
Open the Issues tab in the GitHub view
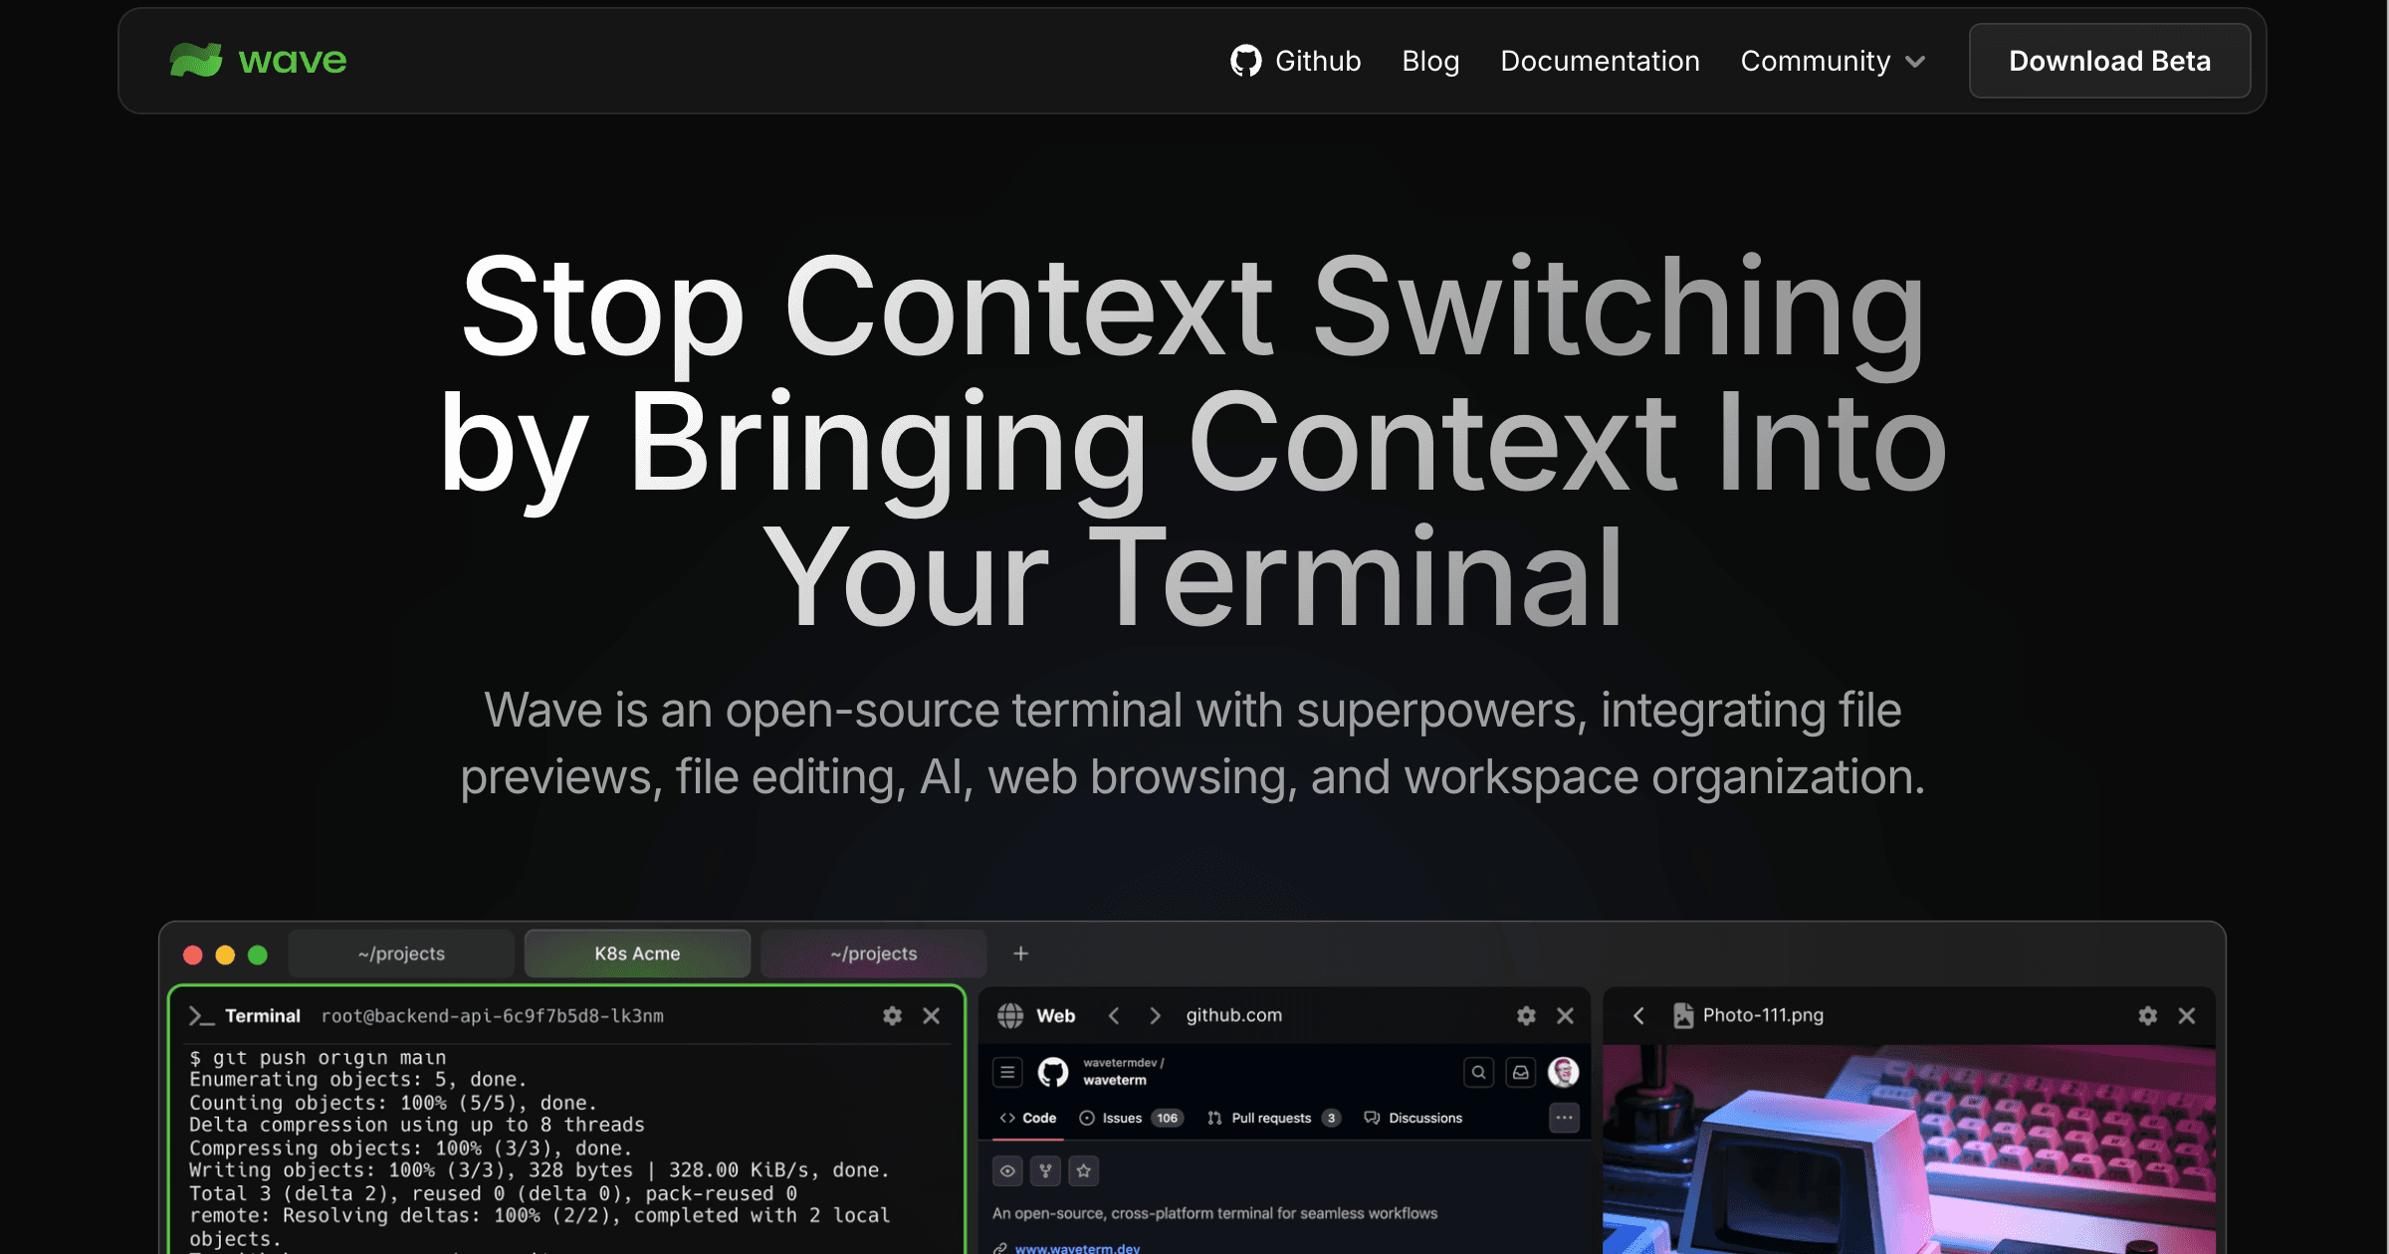pyautogui.click(x=1121, y=1118)
